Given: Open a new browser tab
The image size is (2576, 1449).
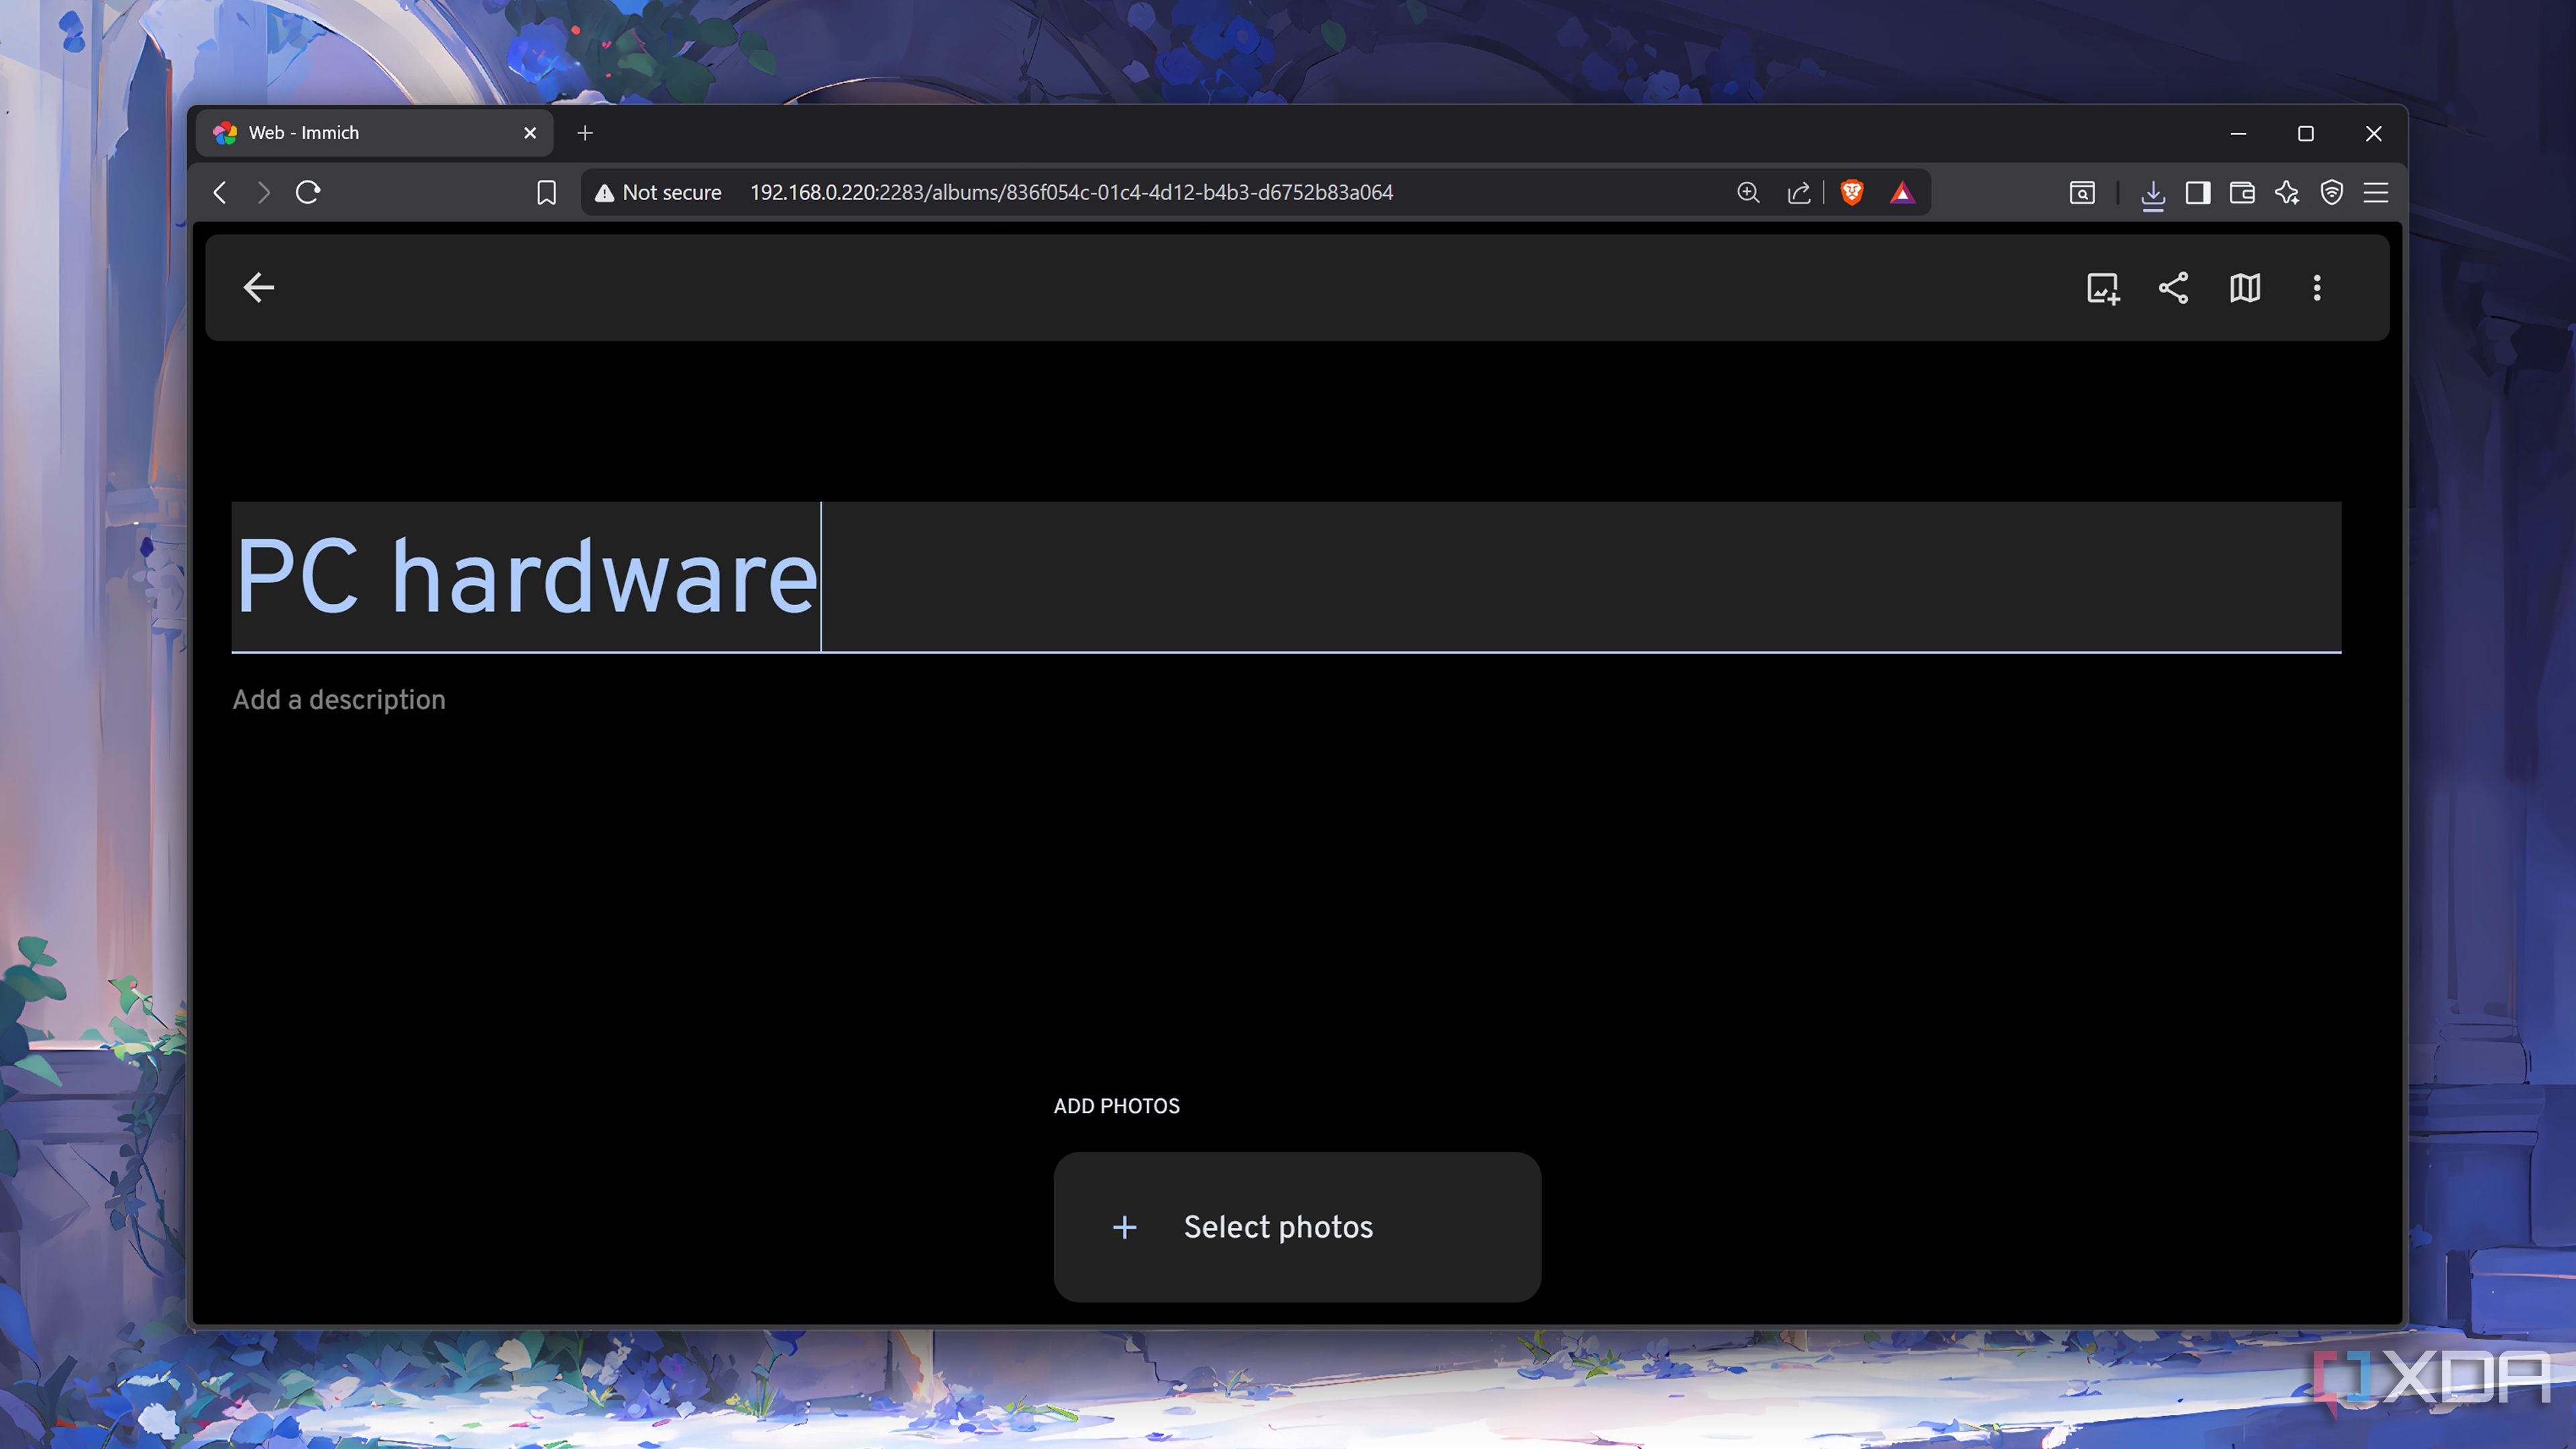Looking at the screenshot, I should (x=585, y=133).
